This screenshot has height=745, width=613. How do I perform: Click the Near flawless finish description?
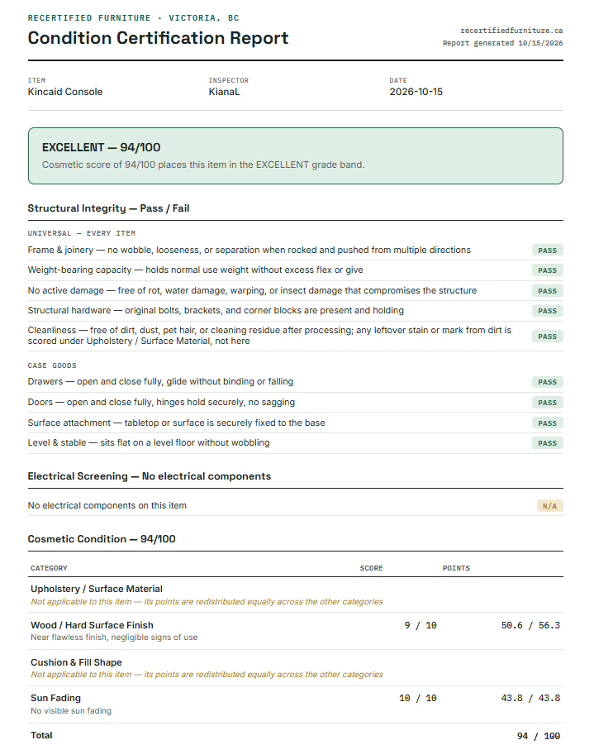tap(114, 638)
